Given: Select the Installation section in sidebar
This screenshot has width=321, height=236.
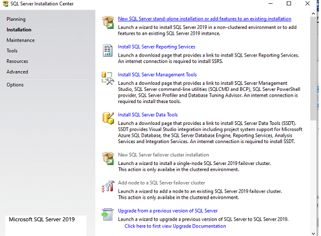Looking at the screenshot, I should tap(19, 30).
